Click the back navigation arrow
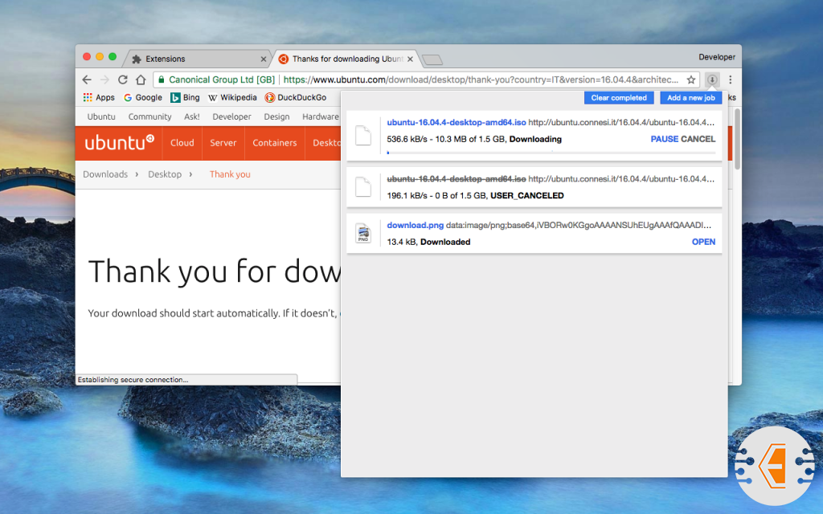Viewport: 823px width, 514px height. (87, 80)
